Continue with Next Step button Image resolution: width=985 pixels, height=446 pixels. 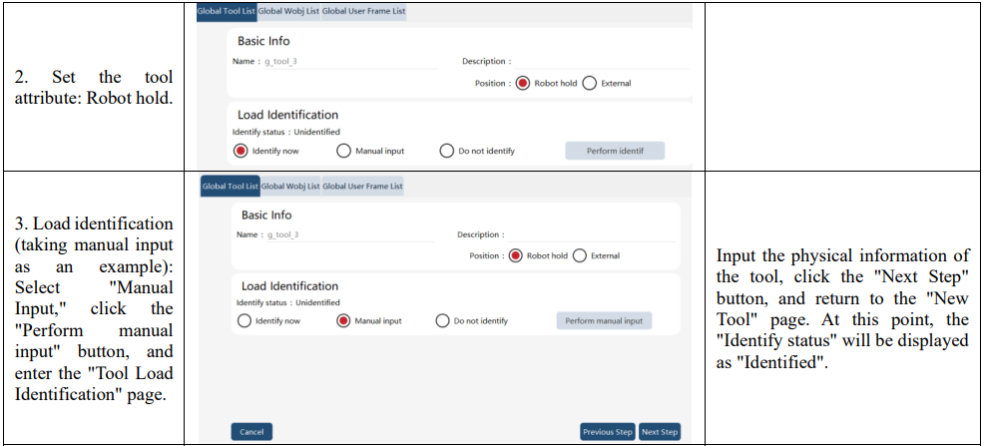pos(660,432)
